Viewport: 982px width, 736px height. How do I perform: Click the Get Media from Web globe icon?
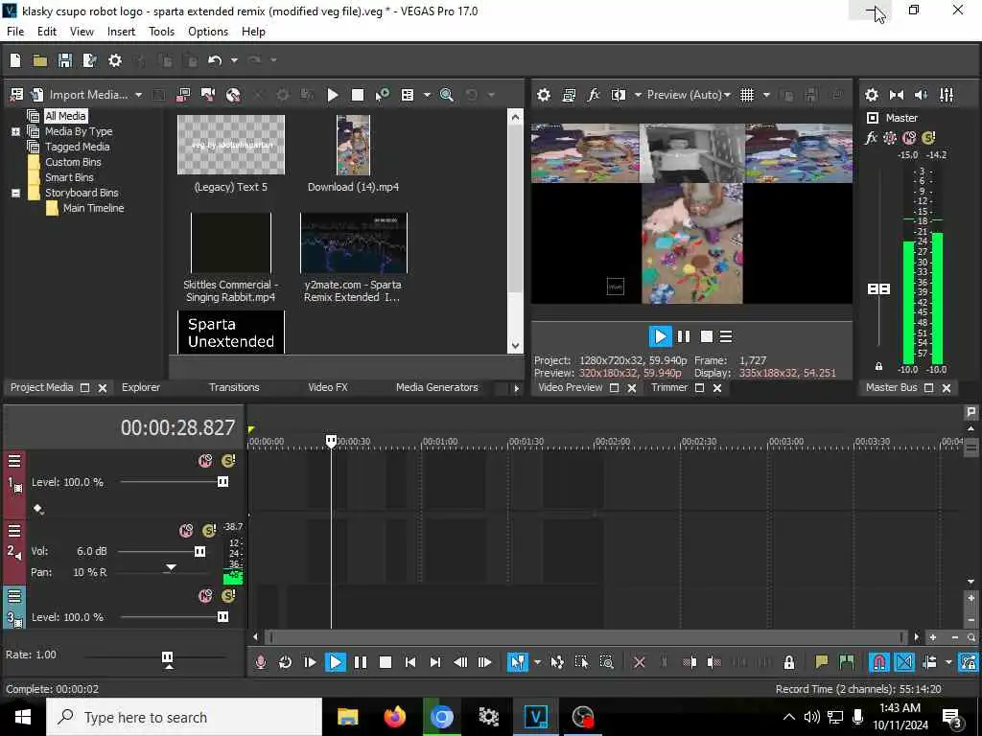point(233,95)
